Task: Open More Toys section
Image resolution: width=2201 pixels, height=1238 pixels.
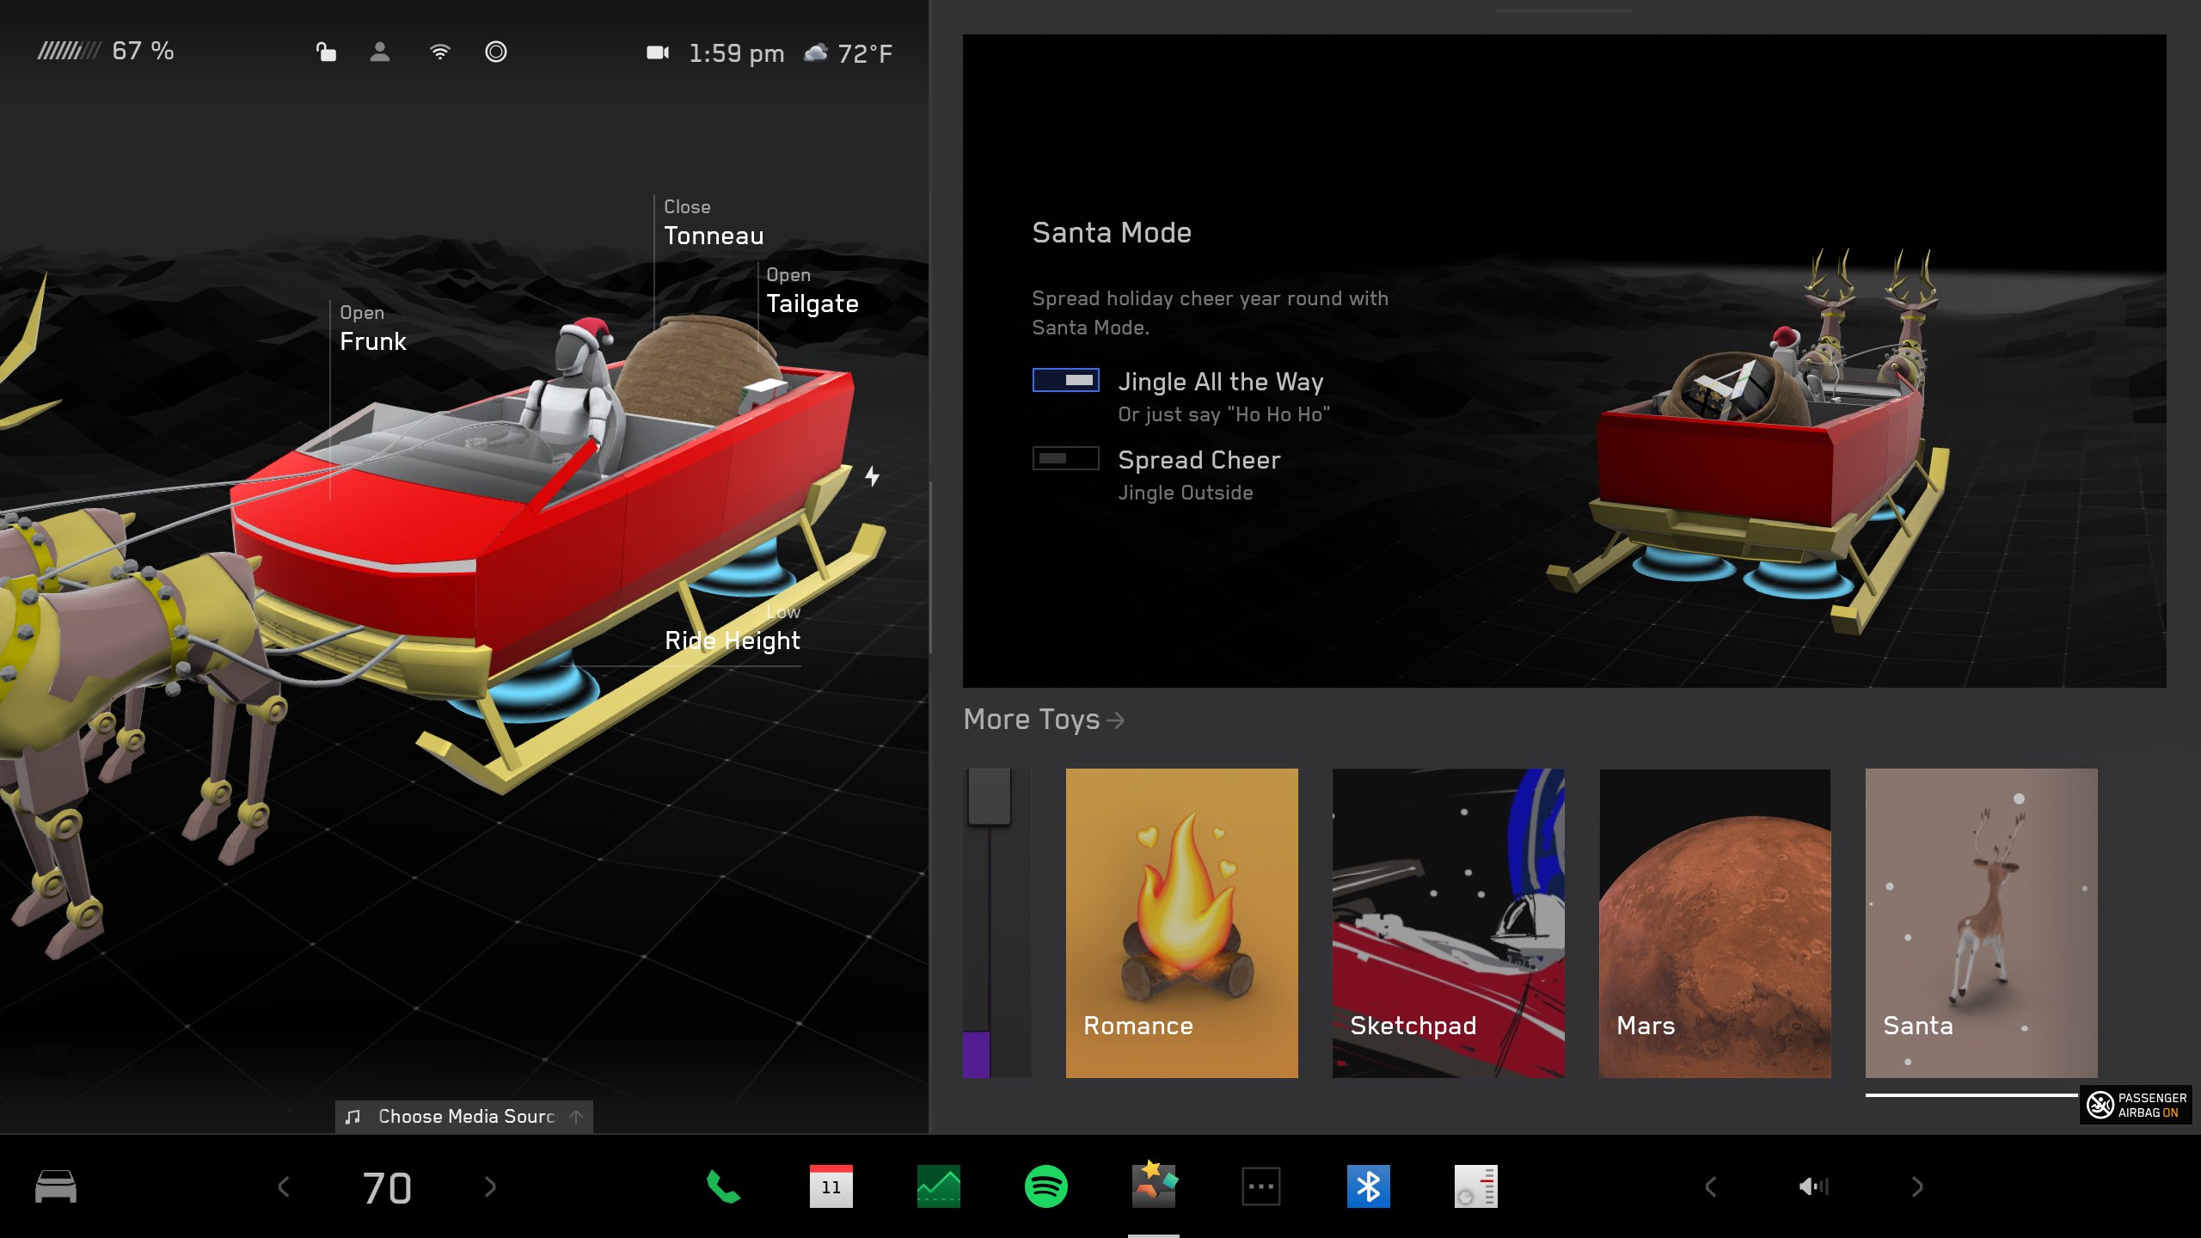Action: click(x=1047, y=720)
